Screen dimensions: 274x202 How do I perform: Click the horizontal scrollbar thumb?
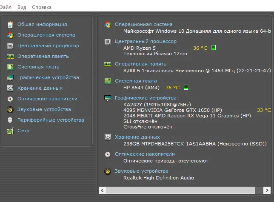click(180, 190)
